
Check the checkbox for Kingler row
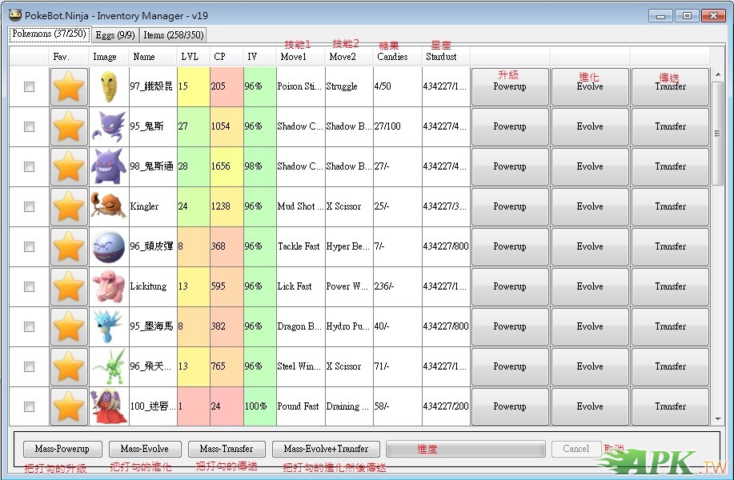click(x=30, y=206)
